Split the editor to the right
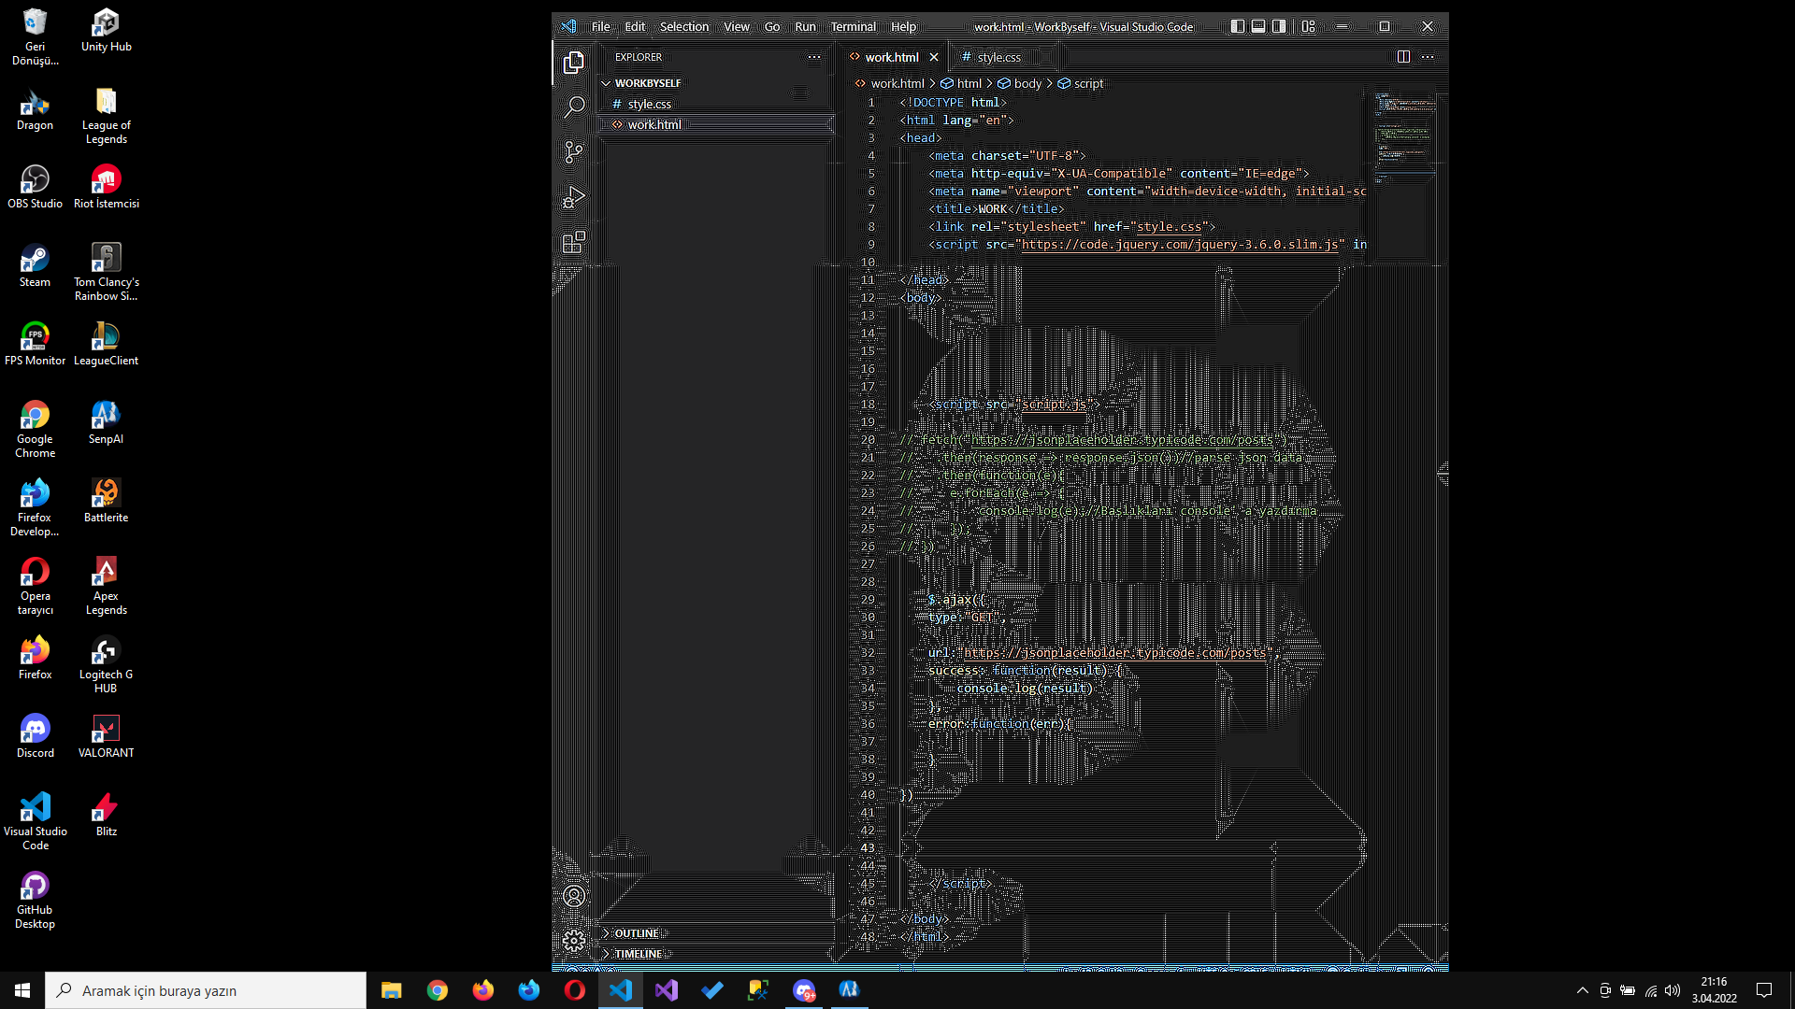 [x=1403, y=57]
